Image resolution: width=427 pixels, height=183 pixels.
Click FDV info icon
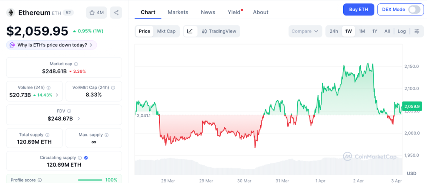click(x=69, y=111)
